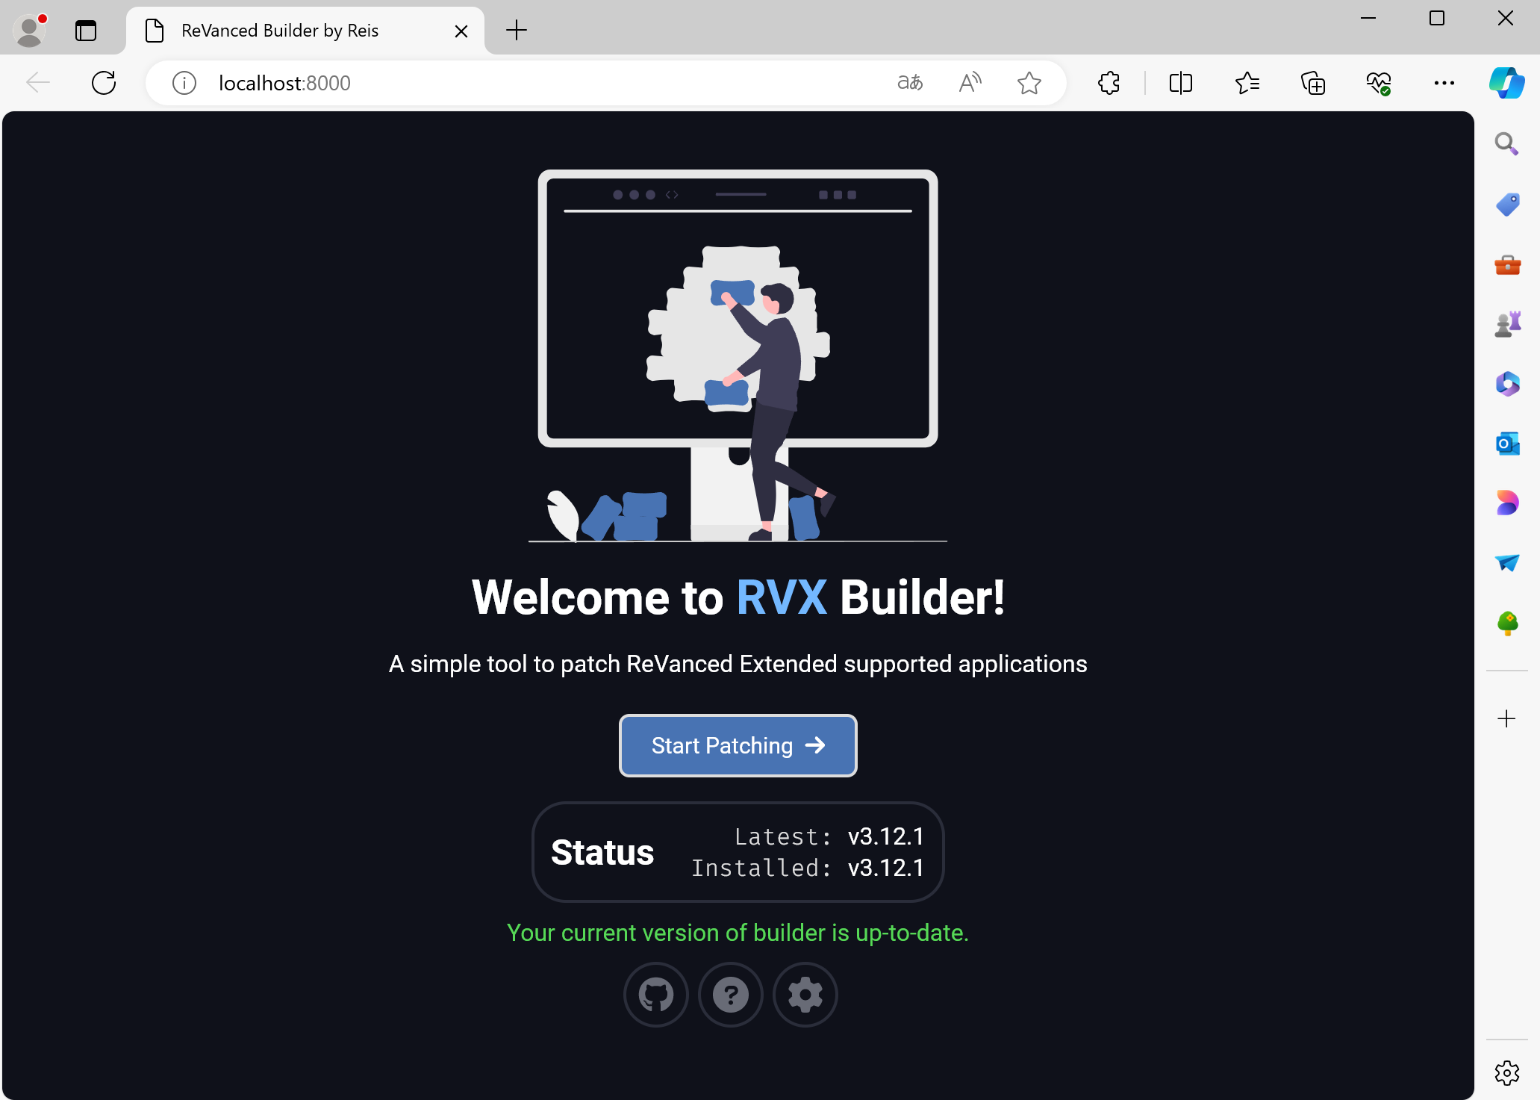This screenshot has width=1540, height=1100.
Task: Open the translate page icon
Action: [x=910, y=83]
